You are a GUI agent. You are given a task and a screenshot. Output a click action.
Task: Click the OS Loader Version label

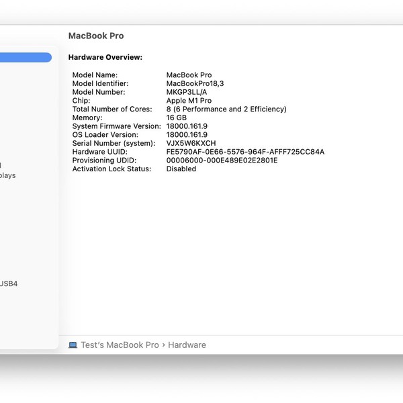pyautogui.click(x=105, y=135)
